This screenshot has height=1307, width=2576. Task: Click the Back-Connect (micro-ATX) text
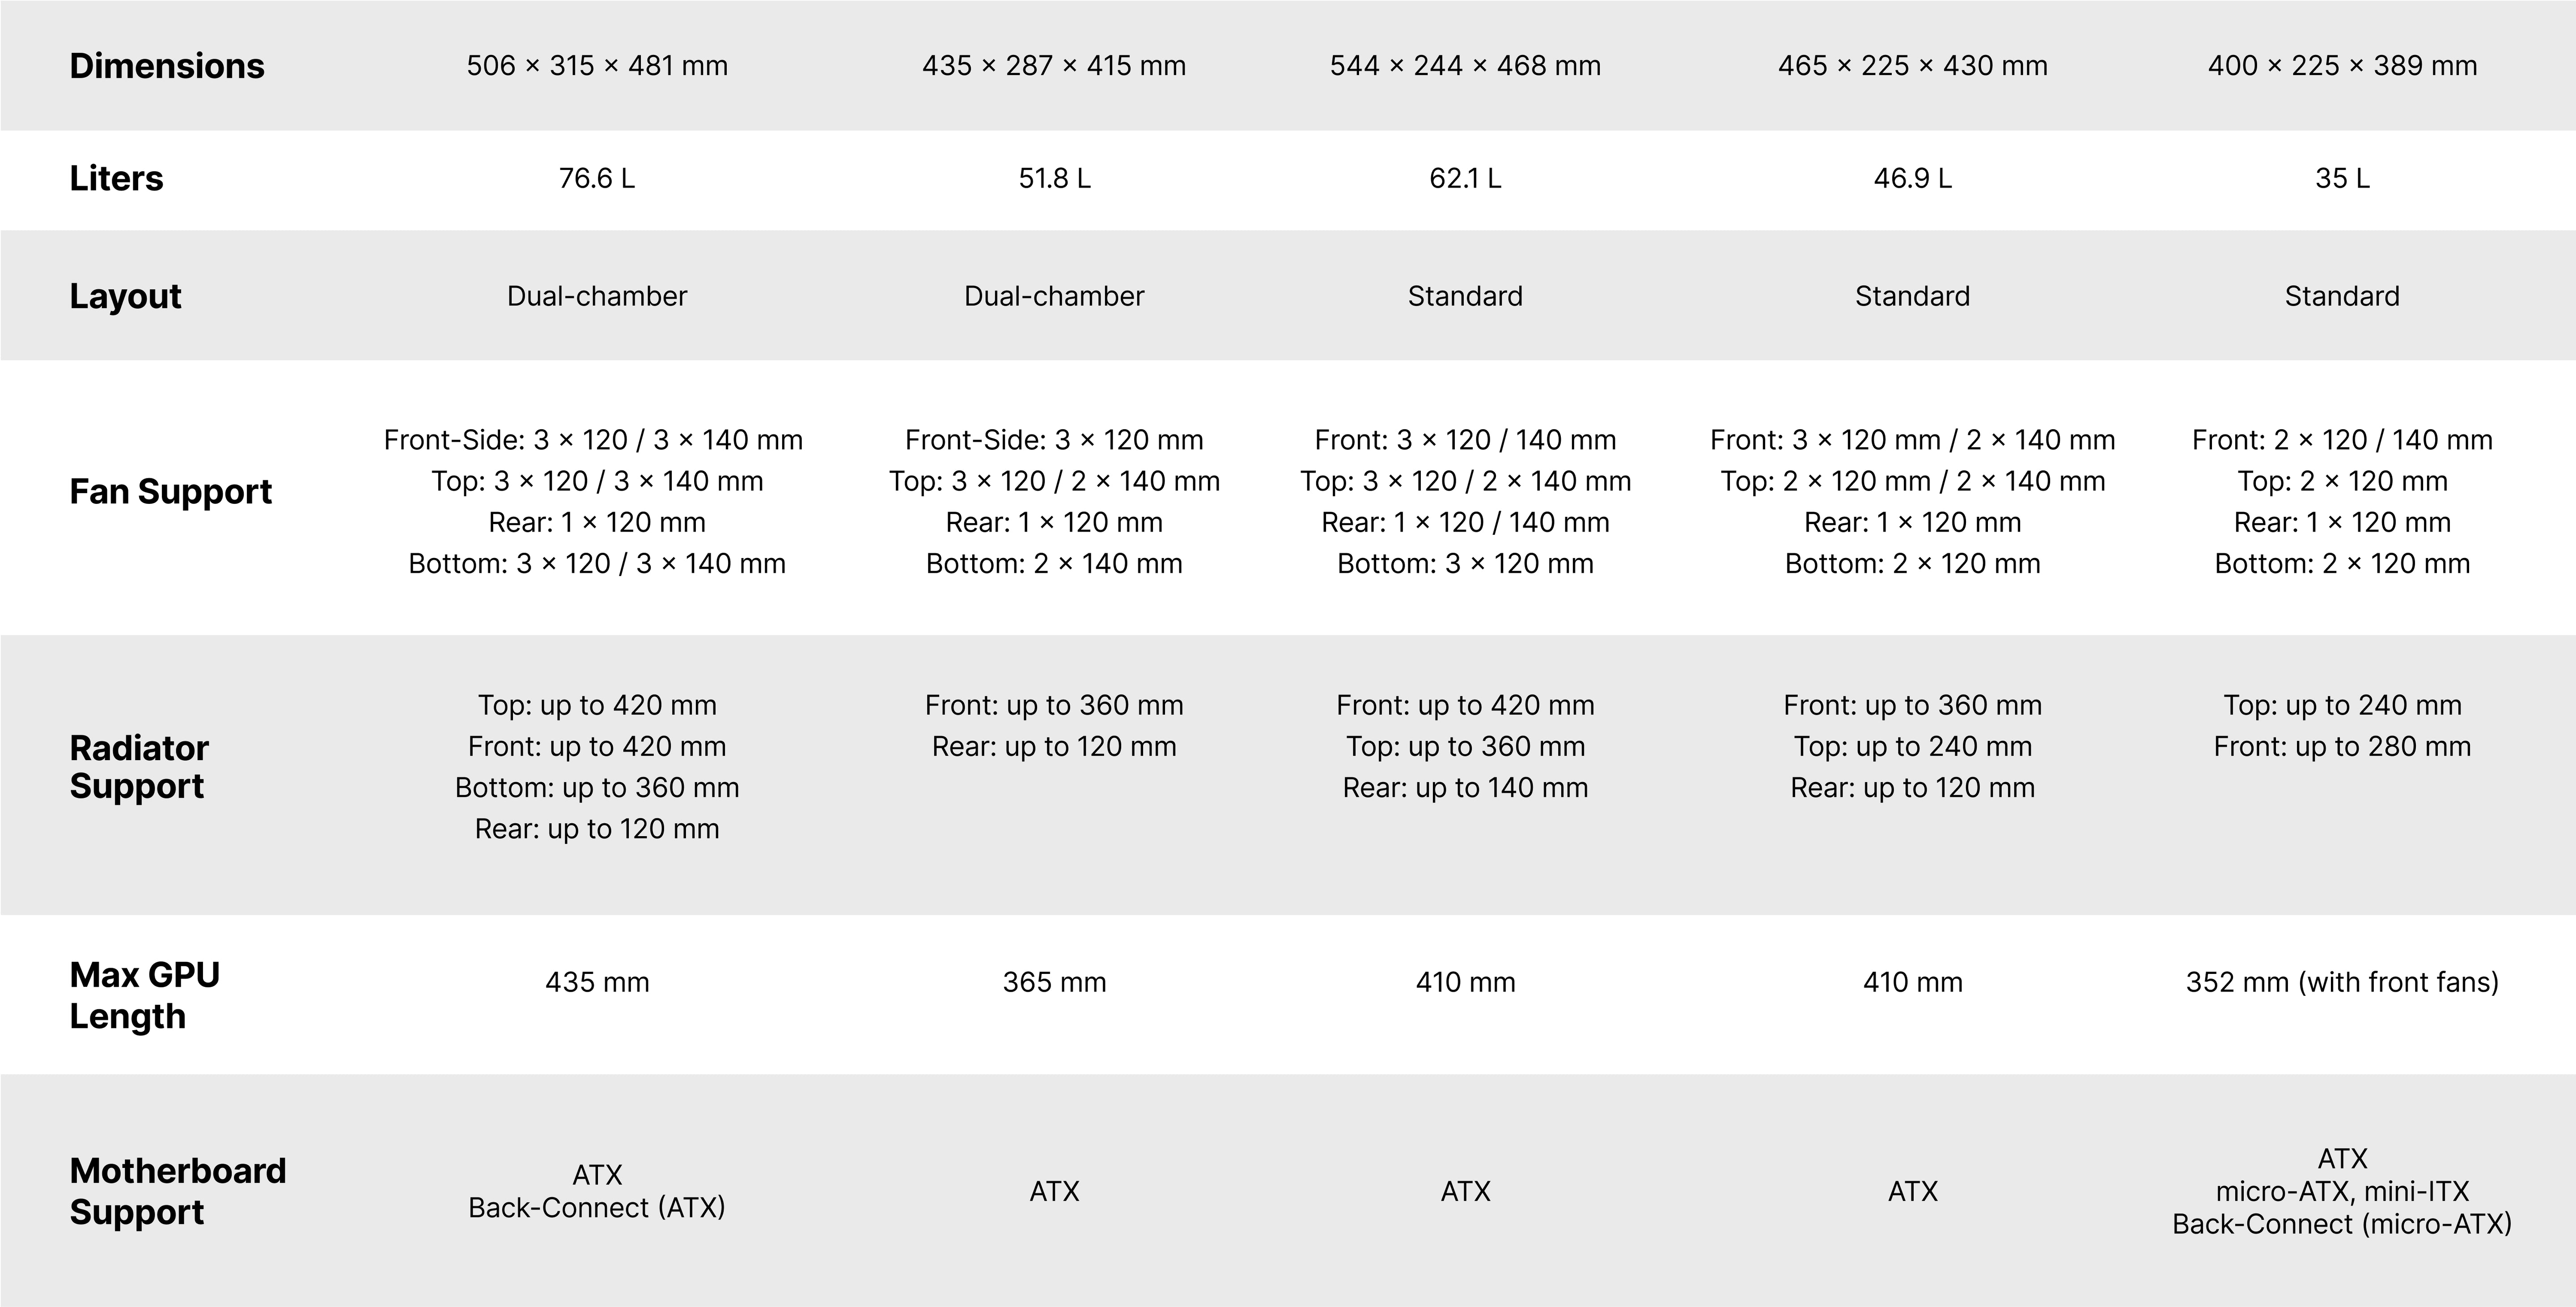(2342, 1224)
